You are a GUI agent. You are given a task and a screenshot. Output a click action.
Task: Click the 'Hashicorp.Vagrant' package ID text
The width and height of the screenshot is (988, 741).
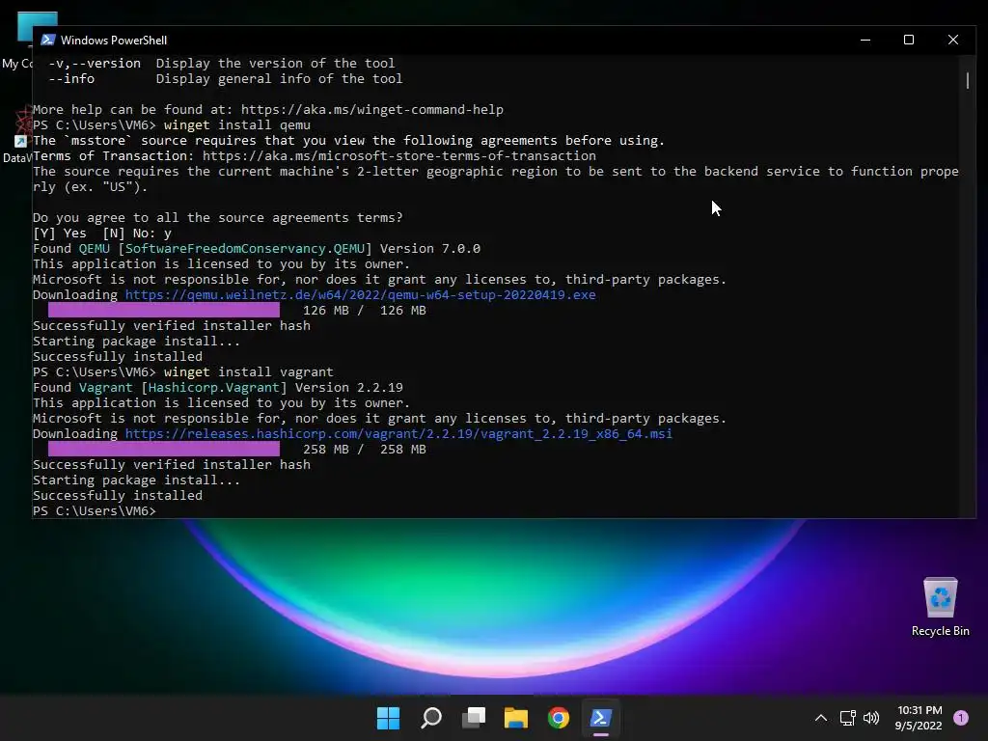pyautogui.click(x=213, y=388)
